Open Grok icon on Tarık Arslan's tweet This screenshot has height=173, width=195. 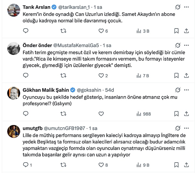coord(178,7)
